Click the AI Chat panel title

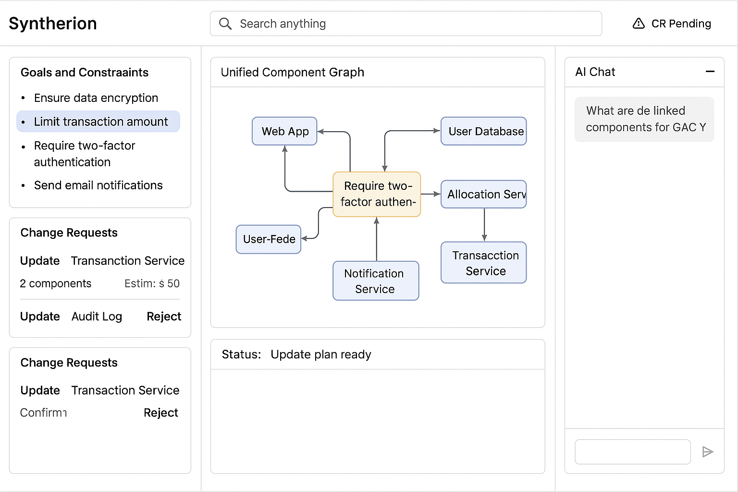595,72
